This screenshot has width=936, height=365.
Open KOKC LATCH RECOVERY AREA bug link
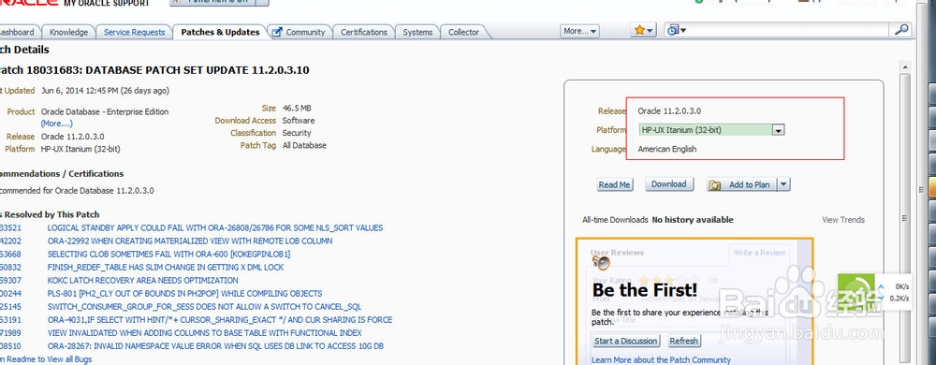142,281
